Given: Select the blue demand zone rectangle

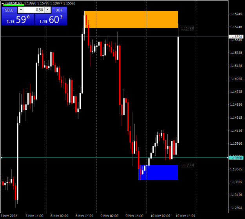Looking at the screenshot, I should 158,172.
